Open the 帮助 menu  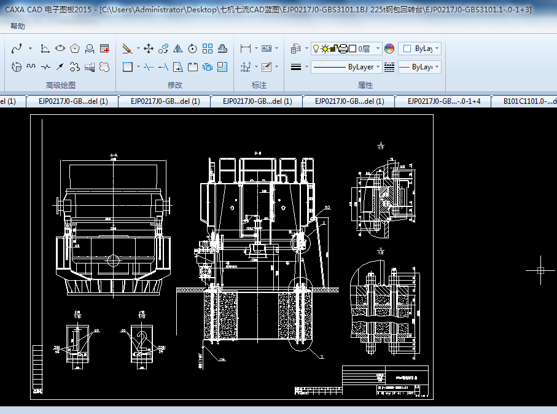(x=18, y=26)
